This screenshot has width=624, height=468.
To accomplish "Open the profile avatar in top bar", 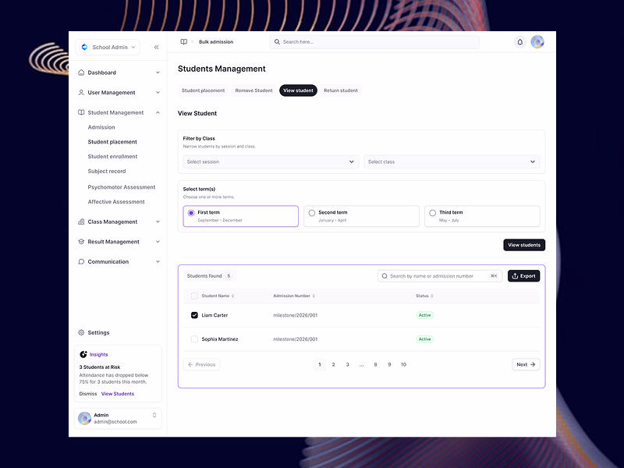I will (537, 42).
